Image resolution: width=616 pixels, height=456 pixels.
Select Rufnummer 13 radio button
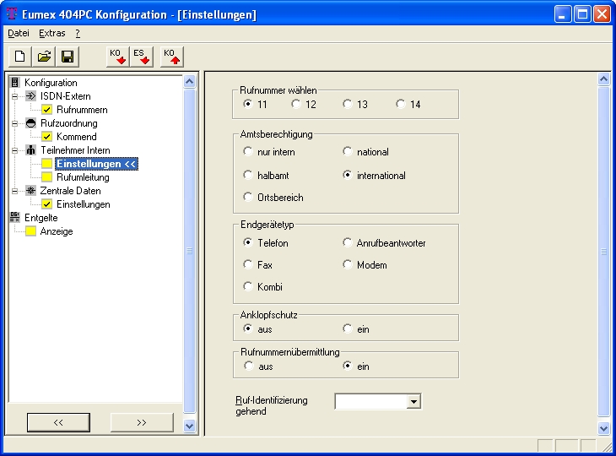348,104
